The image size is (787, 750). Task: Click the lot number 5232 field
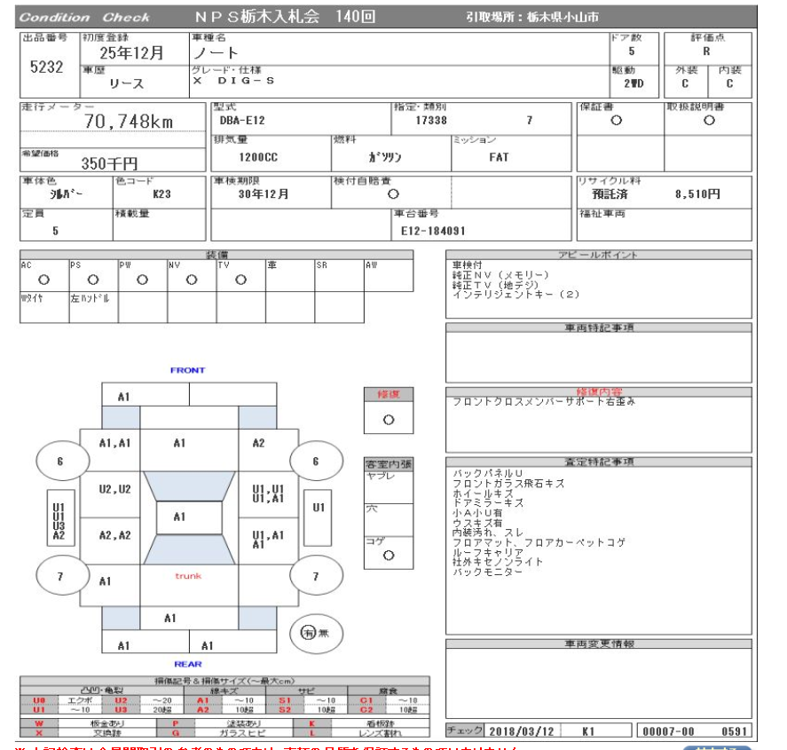click(x=46, y=67)
